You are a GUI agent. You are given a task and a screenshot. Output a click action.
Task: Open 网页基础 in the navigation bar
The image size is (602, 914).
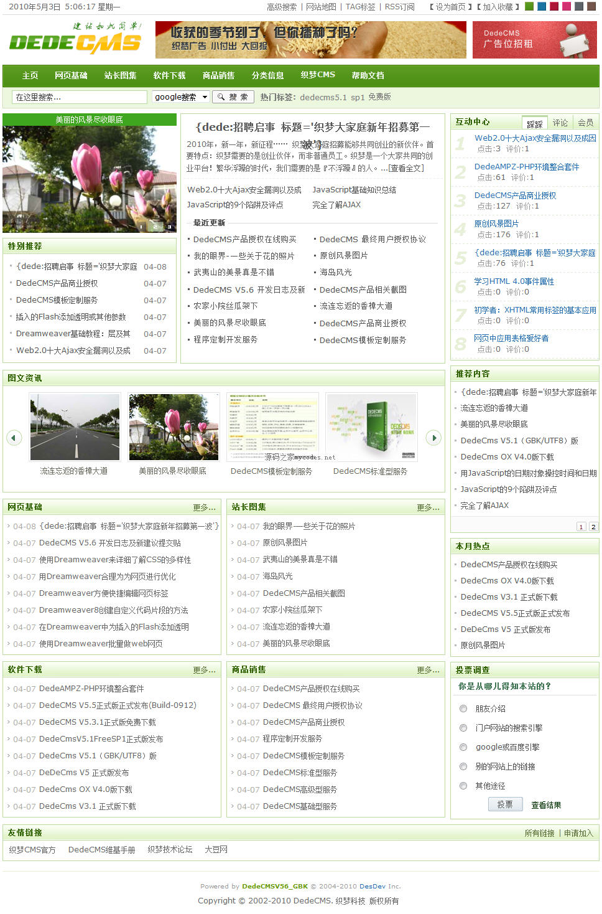(71, 75)
